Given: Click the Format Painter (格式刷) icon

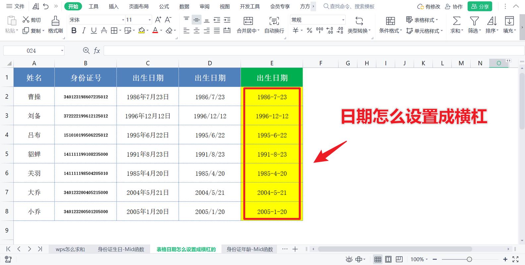Looking at the screenshot, I should (x=55, y=21).
